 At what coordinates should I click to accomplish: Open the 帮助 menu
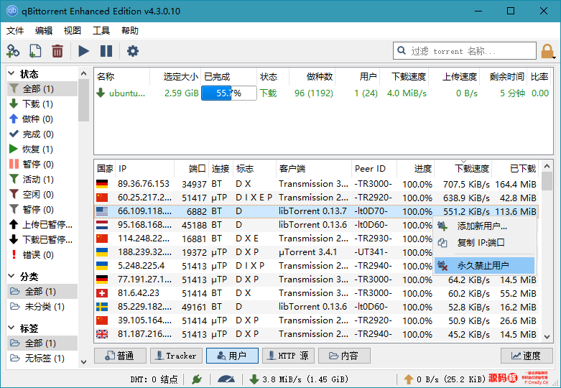coord(130,31)
